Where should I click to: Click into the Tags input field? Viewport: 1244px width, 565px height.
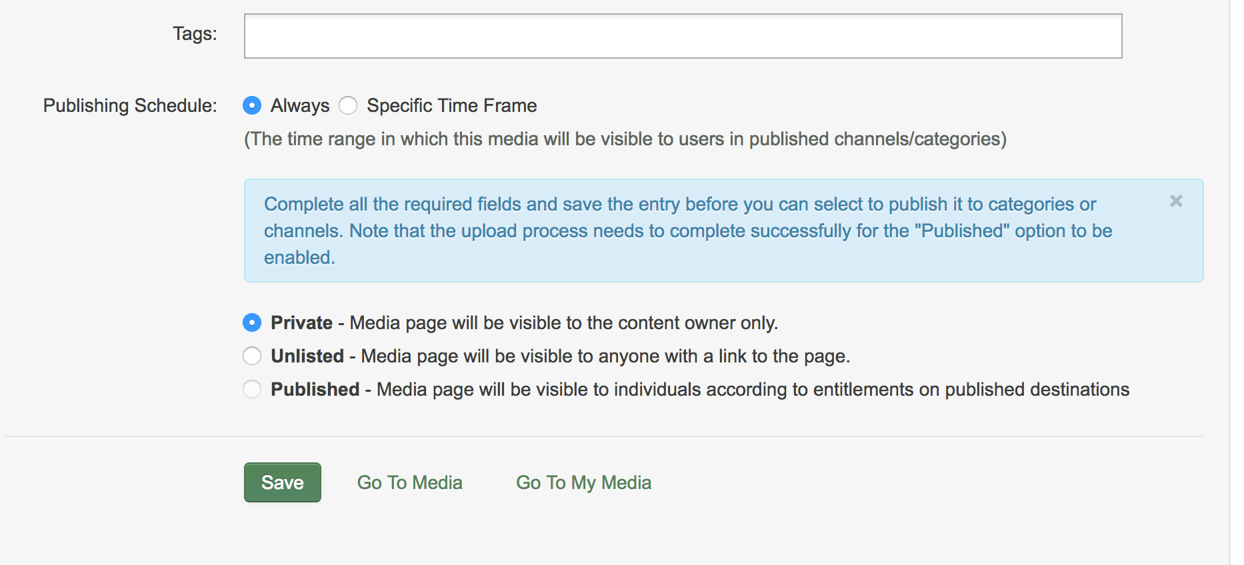point(683,36)
